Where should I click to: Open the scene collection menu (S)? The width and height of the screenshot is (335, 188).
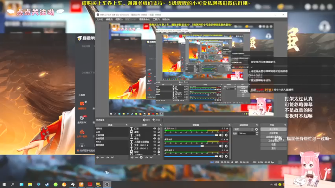[x=144, y=20]
